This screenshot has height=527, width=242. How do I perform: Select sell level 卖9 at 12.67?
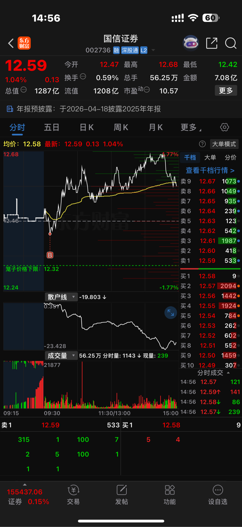pyautogui.click(x=210, y=181)
